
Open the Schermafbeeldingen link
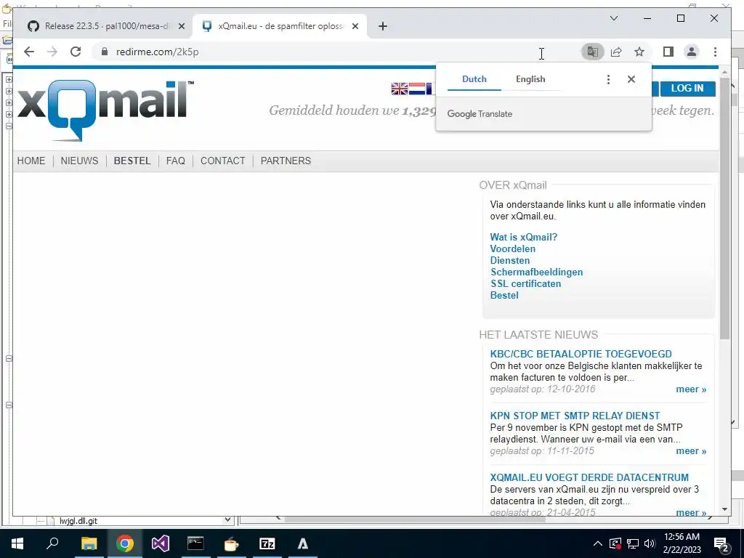click(x=536, y=272)
